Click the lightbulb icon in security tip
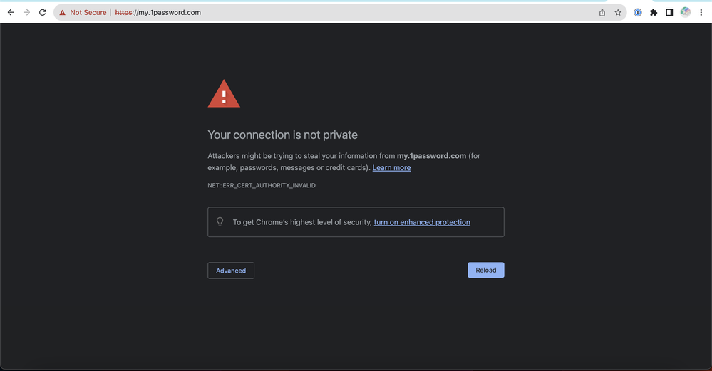Viewport: 712px width, 371px height. [x=220, y=222]
